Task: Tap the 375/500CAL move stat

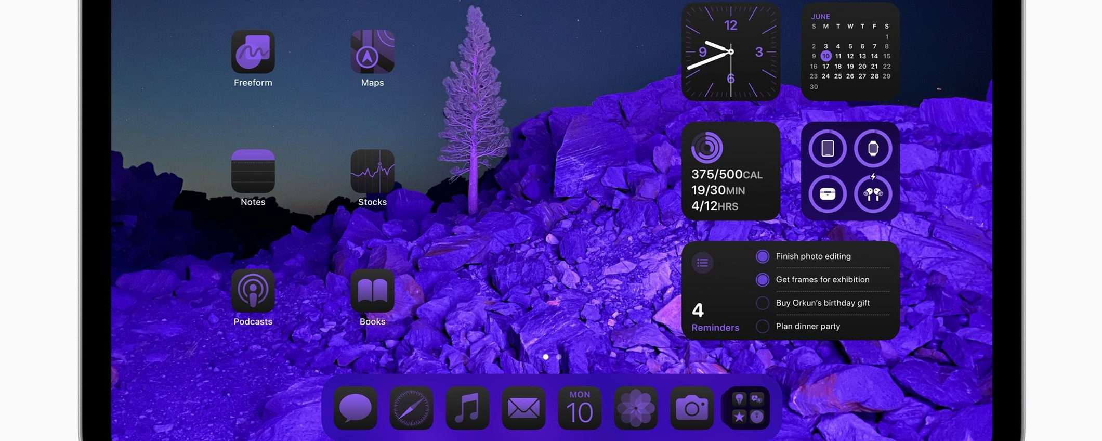Action: pyautogui.click(x=727, y=174)
